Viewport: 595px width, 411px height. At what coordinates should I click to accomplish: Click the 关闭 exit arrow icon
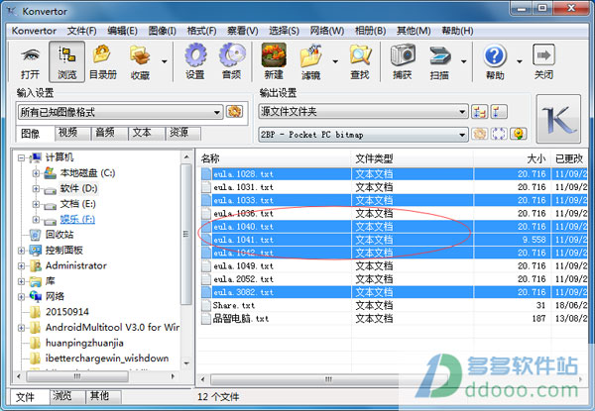tap(543, 54)
